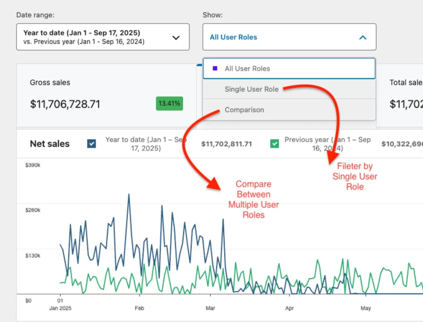Image resolution: width=423 pixels, height=322 pixels.
Task: Click the purple square icon beside All User Roles
Action: pyautogui.click(x=214, y=68)
